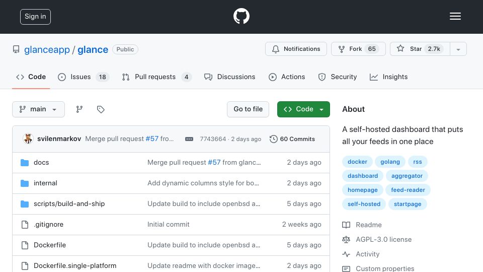
Task: Open the Discussions tab
Action: (x=230, y=77)
